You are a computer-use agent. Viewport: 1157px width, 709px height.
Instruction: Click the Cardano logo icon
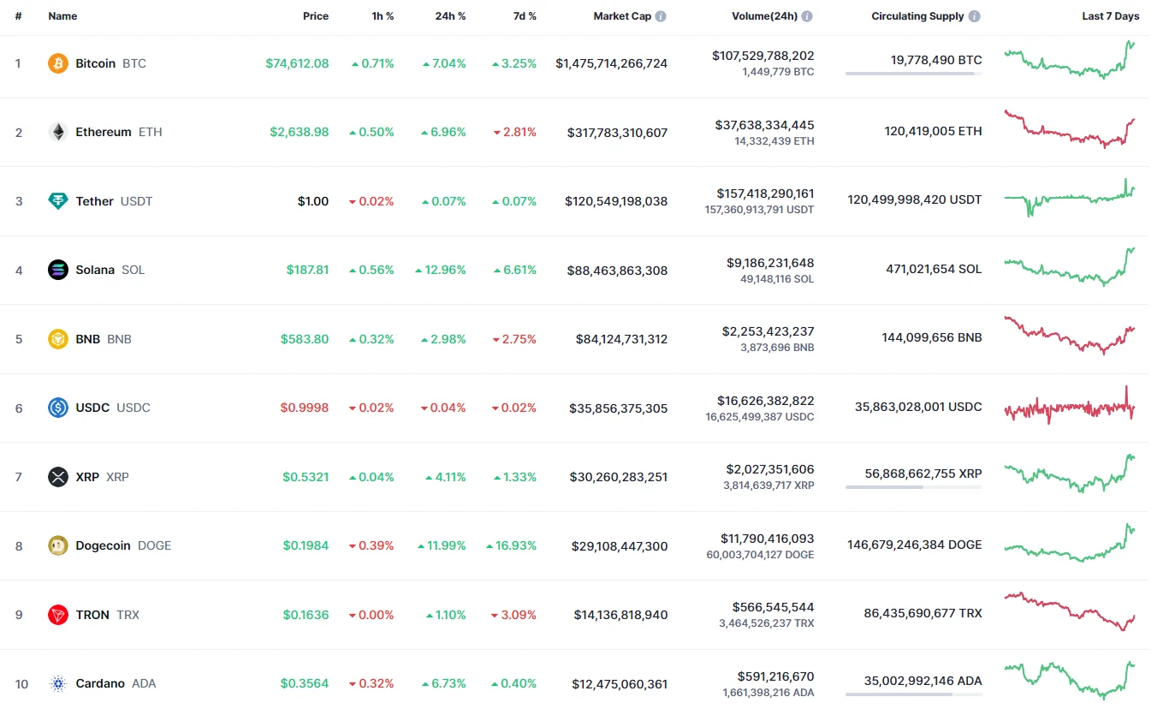coord(58,683)
